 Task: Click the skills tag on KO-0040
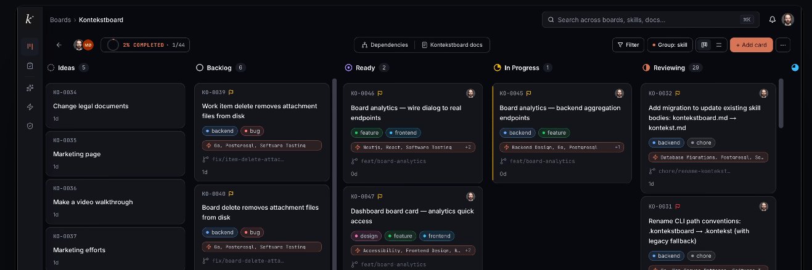(x=262, y=247)
